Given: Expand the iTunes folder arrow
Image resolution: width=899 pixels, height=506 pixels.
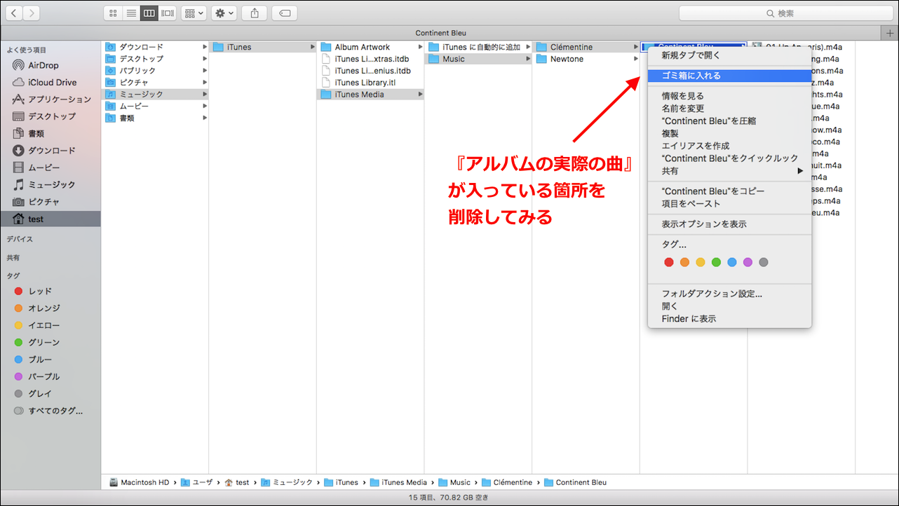Looking at the screenshot, I should tap(312, 47).
